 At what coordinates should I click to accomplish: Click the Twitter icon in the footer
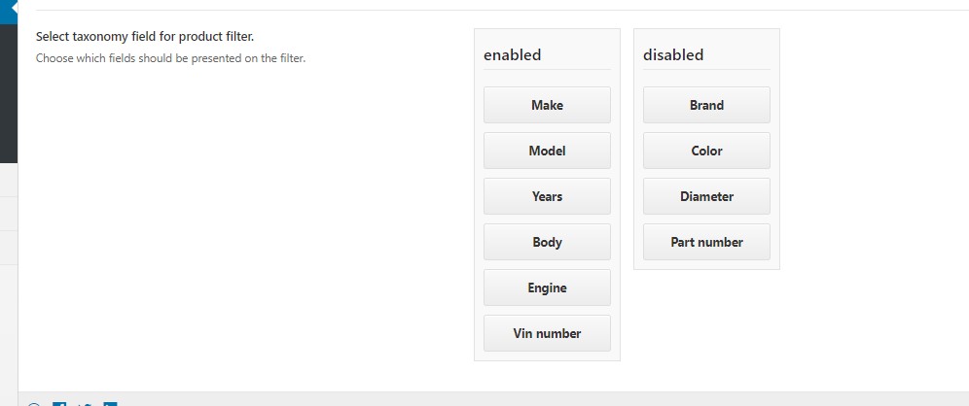click(85, 403)
